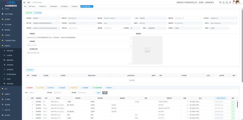
Task: Check the checkbox for row 2 PUNCH
Action: point(28,105)
